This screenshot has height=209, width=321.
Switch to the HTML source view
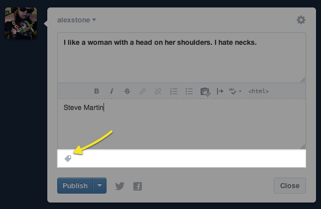258,91
